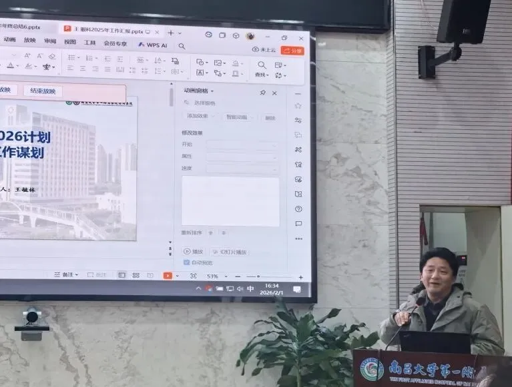Click the 结束放映 end slideshow button
This screenshot has width=512, height=387.
43,91
